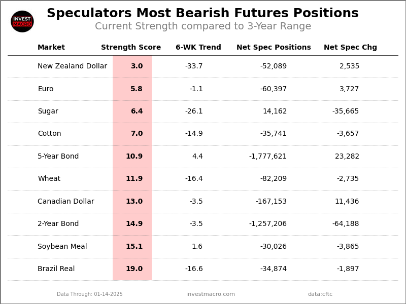Select the Net Spec Positions header
The height and width of the screenshot is (304, 406).
[x=274, y=48]
